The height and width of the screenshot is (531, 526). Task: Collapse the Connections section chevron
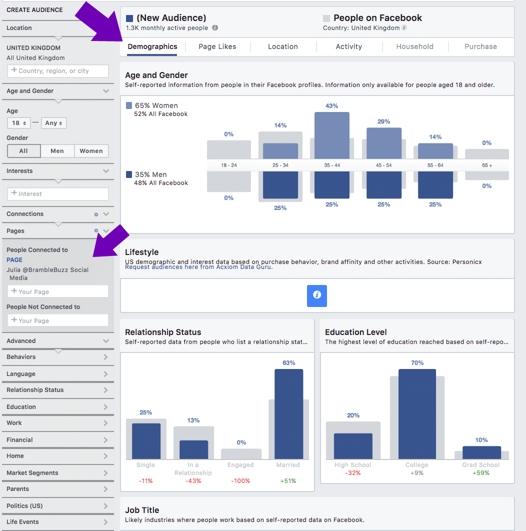106,214
